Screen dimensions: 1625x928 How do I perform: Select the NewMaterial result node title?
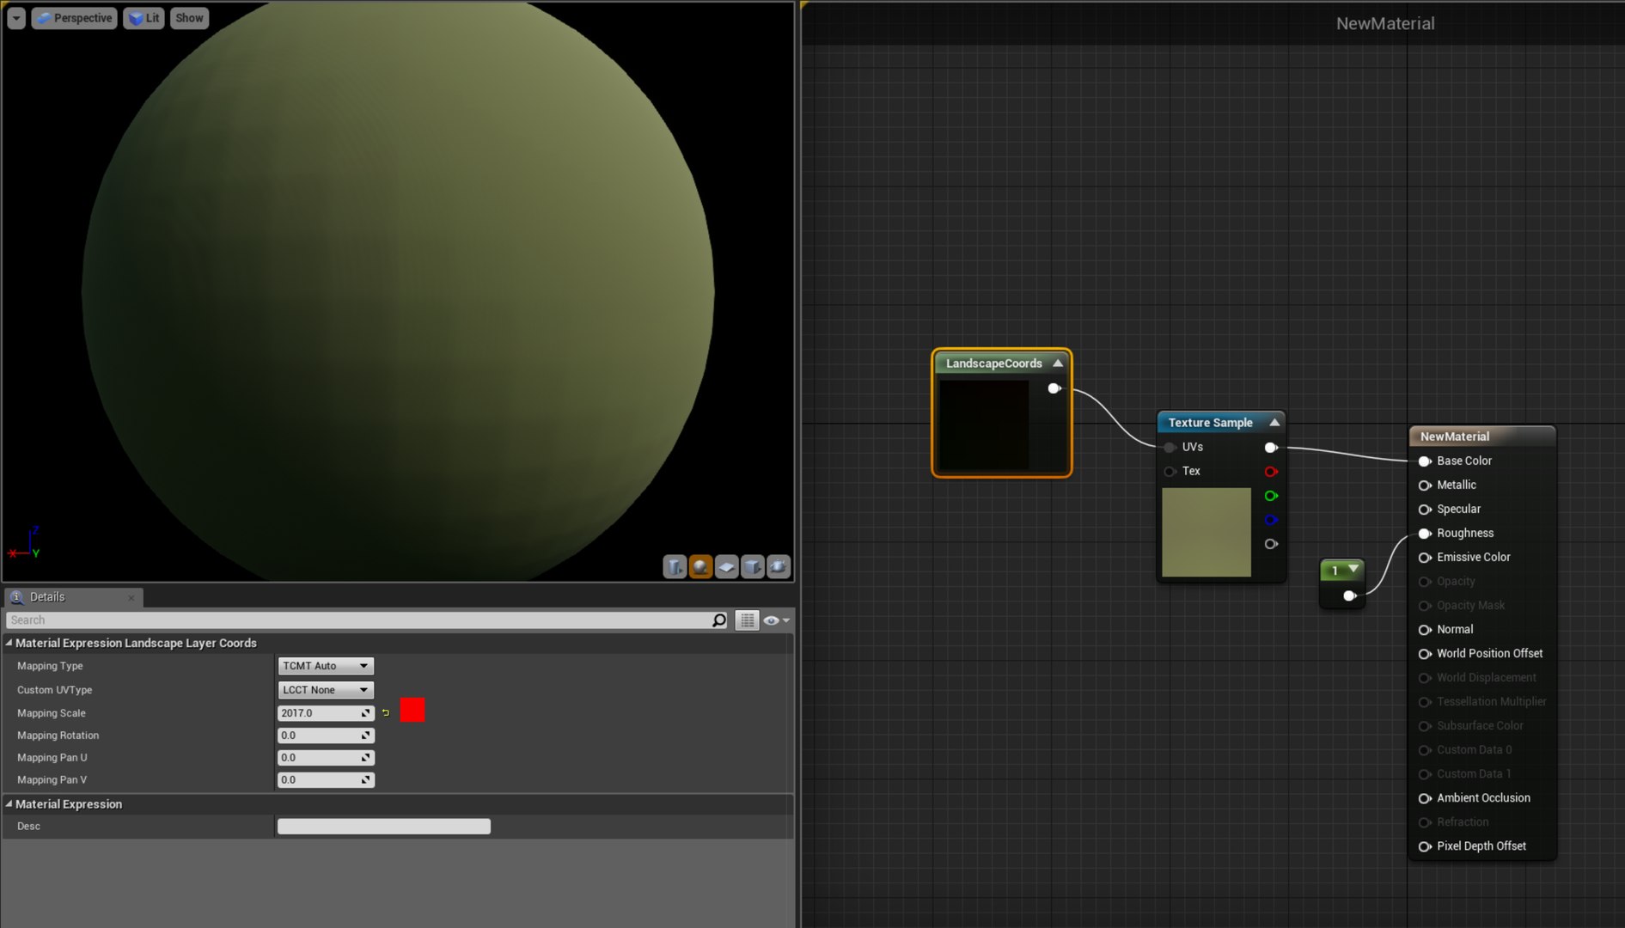coord(1455,437)
